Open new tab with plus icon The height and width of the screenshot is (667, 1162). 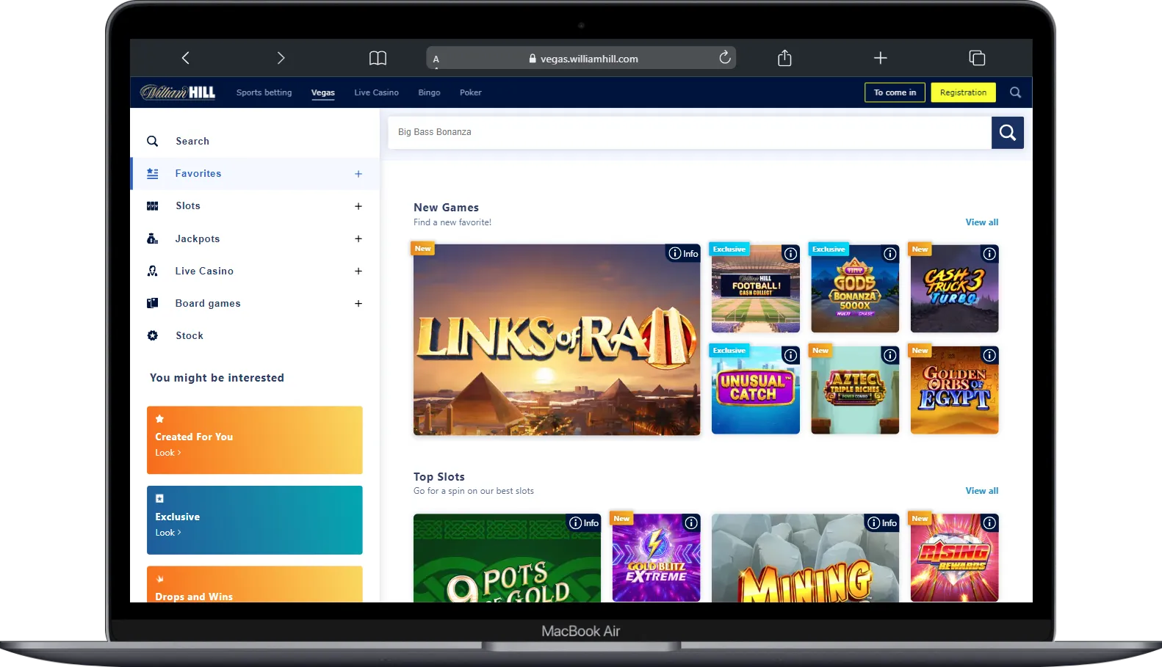[881, 57]
